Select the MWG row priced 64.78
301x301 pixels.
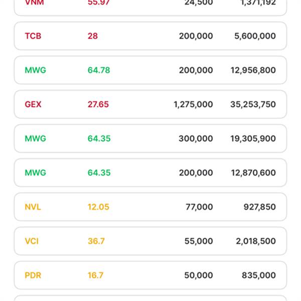(150, 70)
